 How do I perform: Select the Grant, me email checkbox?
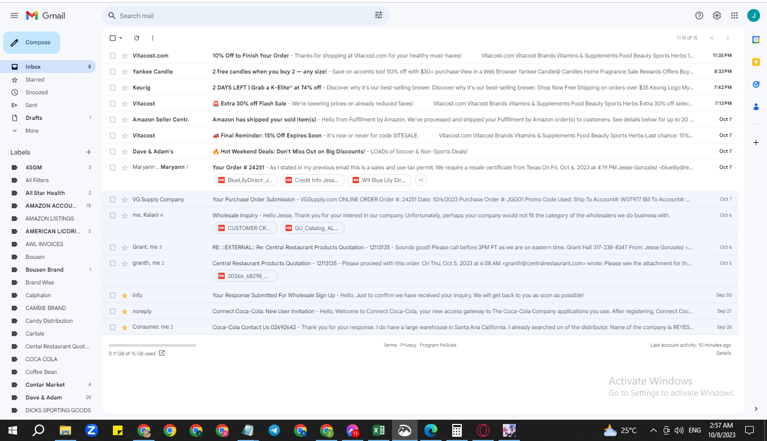tap(112, 247)
